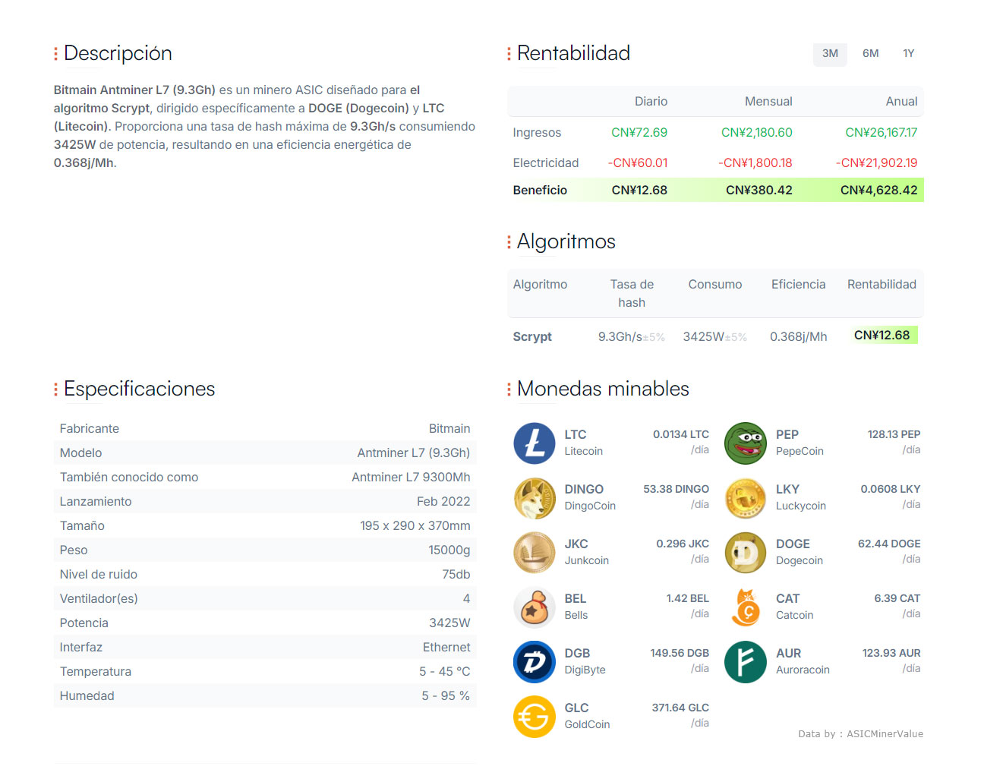Open the DOGE Dogecoin link
This screenshot has height=782, width=984.
(799, 552)
